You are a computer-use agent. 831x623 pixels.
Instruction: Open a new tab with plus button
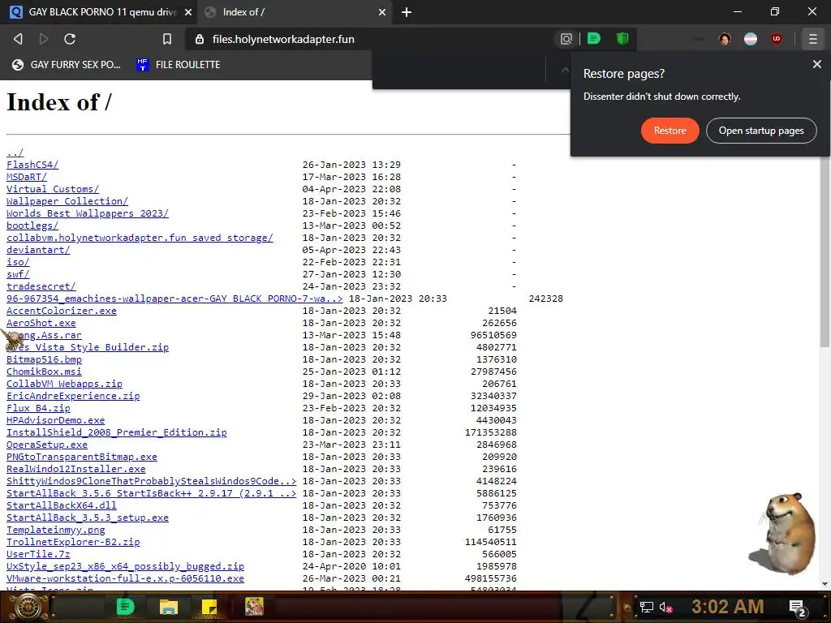(x=407, y=12)
